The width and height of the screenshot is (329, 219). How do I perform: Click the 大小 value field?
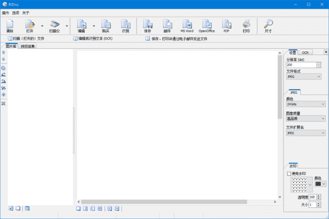313,205
